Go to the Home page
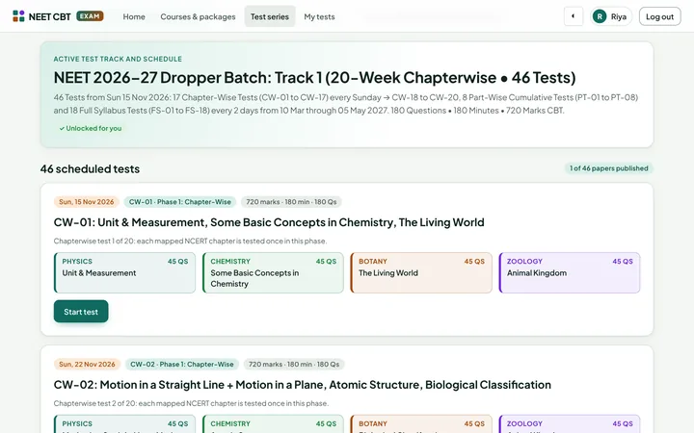Screen dimensions: 694x433 click(134, 16)
